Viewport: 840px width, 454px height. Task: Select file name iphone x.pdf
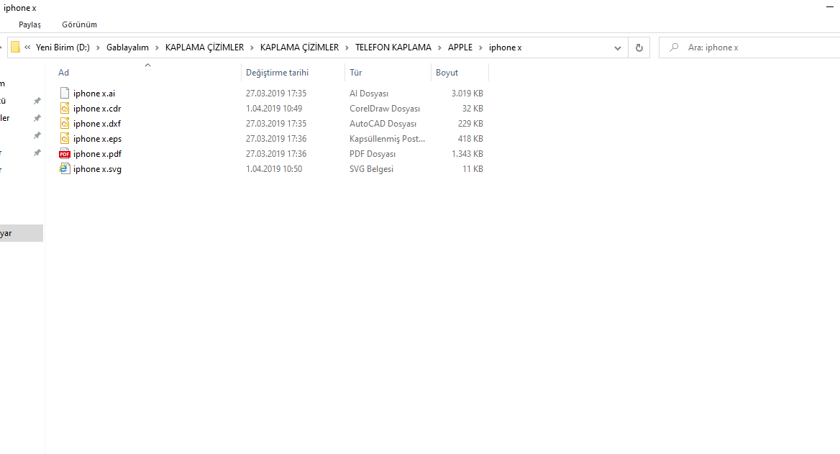click(98, 153)
